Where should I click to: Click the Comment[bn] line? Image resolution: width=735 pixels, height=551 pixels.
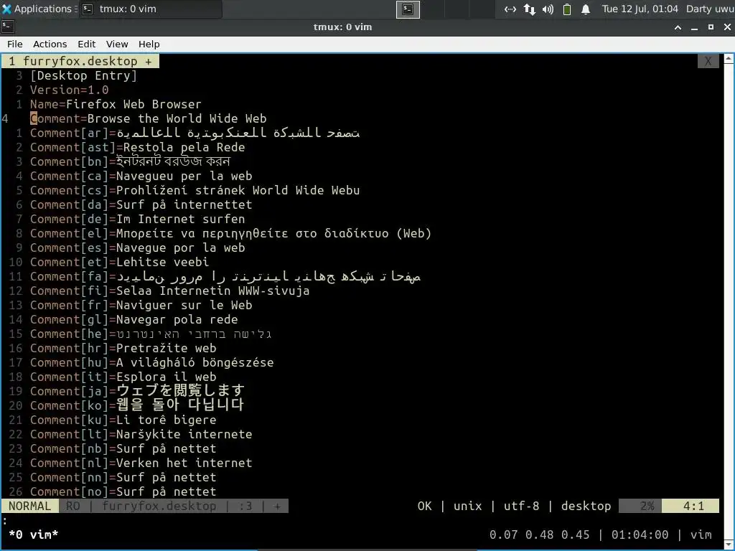pyautogui.click(x=131, y=161)
